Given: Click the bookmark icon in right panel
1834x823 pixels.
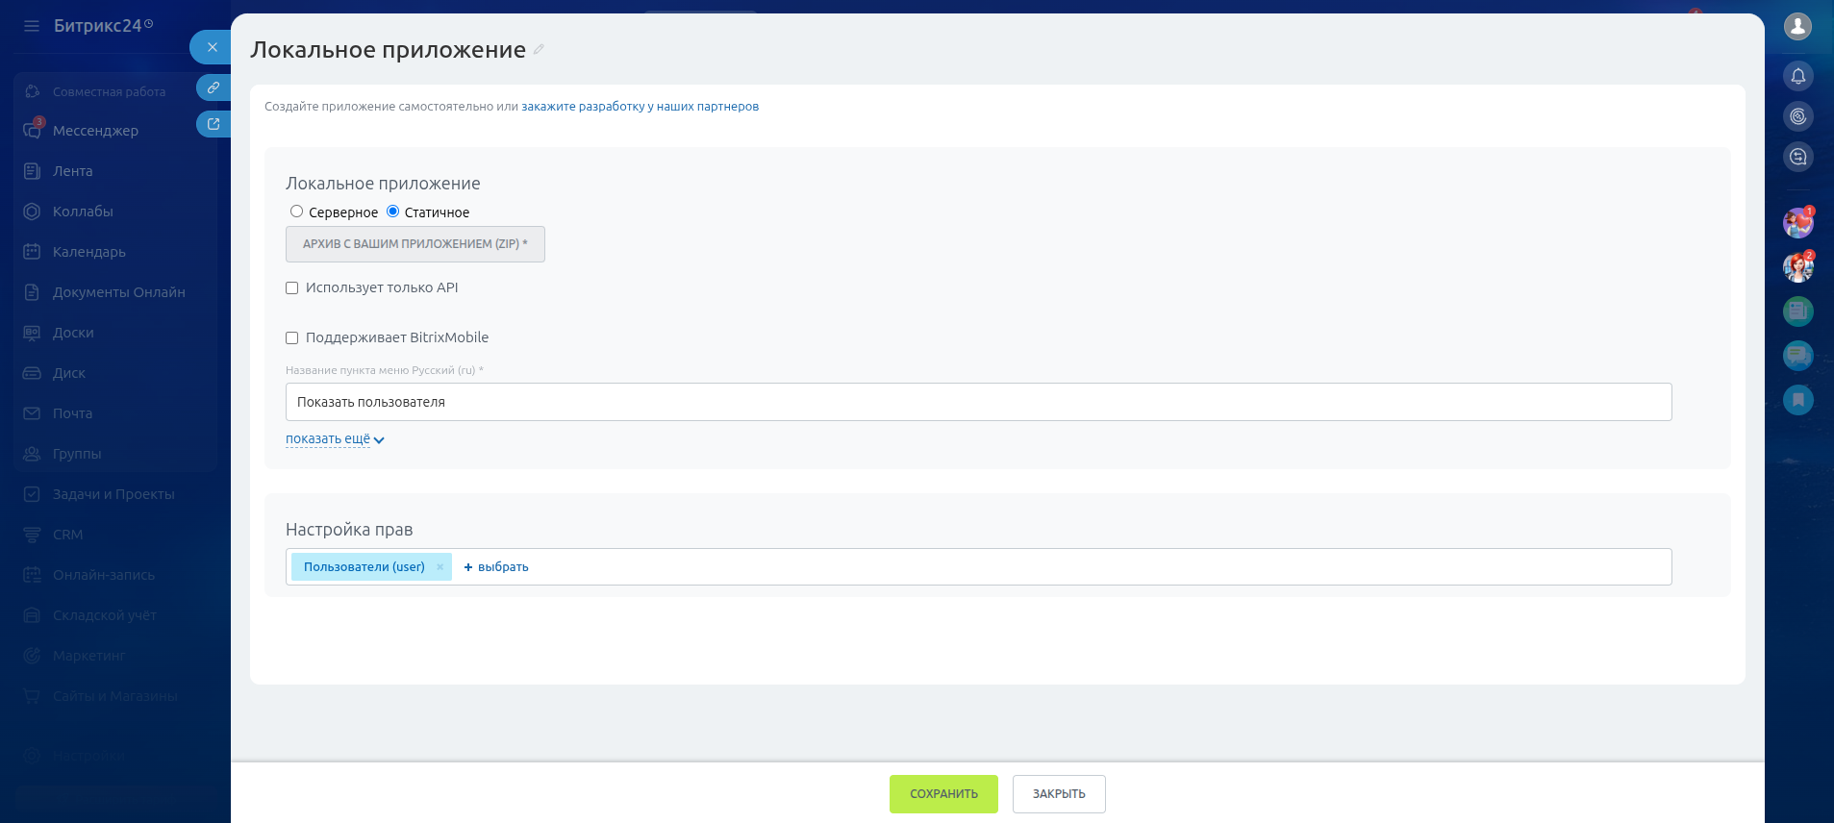Looking at the screenshot, I should [1797, 400].
